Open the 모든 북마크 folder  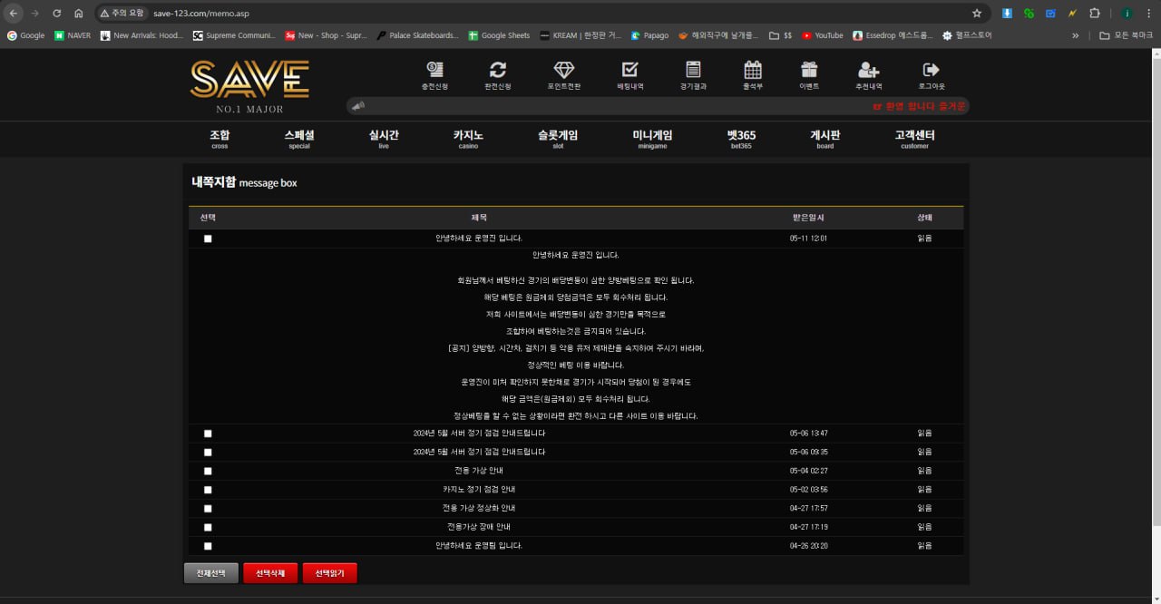click(1126, 35)
